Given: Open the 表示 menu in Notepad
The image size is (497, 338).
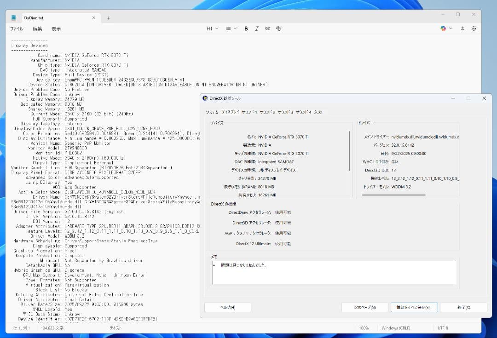Looking at the screenshot, I should click(x=56, y=29).
